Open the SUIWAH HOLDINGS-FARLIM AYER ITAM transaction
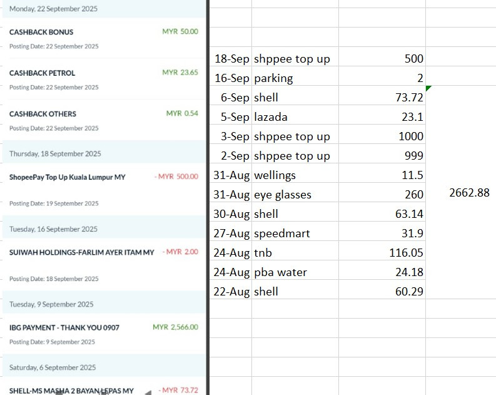The width and height of the screenshot is (496, 395). click(81, 252)
